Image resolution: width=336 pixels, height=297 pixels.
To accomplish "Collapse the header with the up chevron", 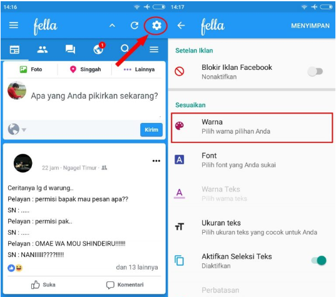I will pyautogui.click(x=112, y=26).
